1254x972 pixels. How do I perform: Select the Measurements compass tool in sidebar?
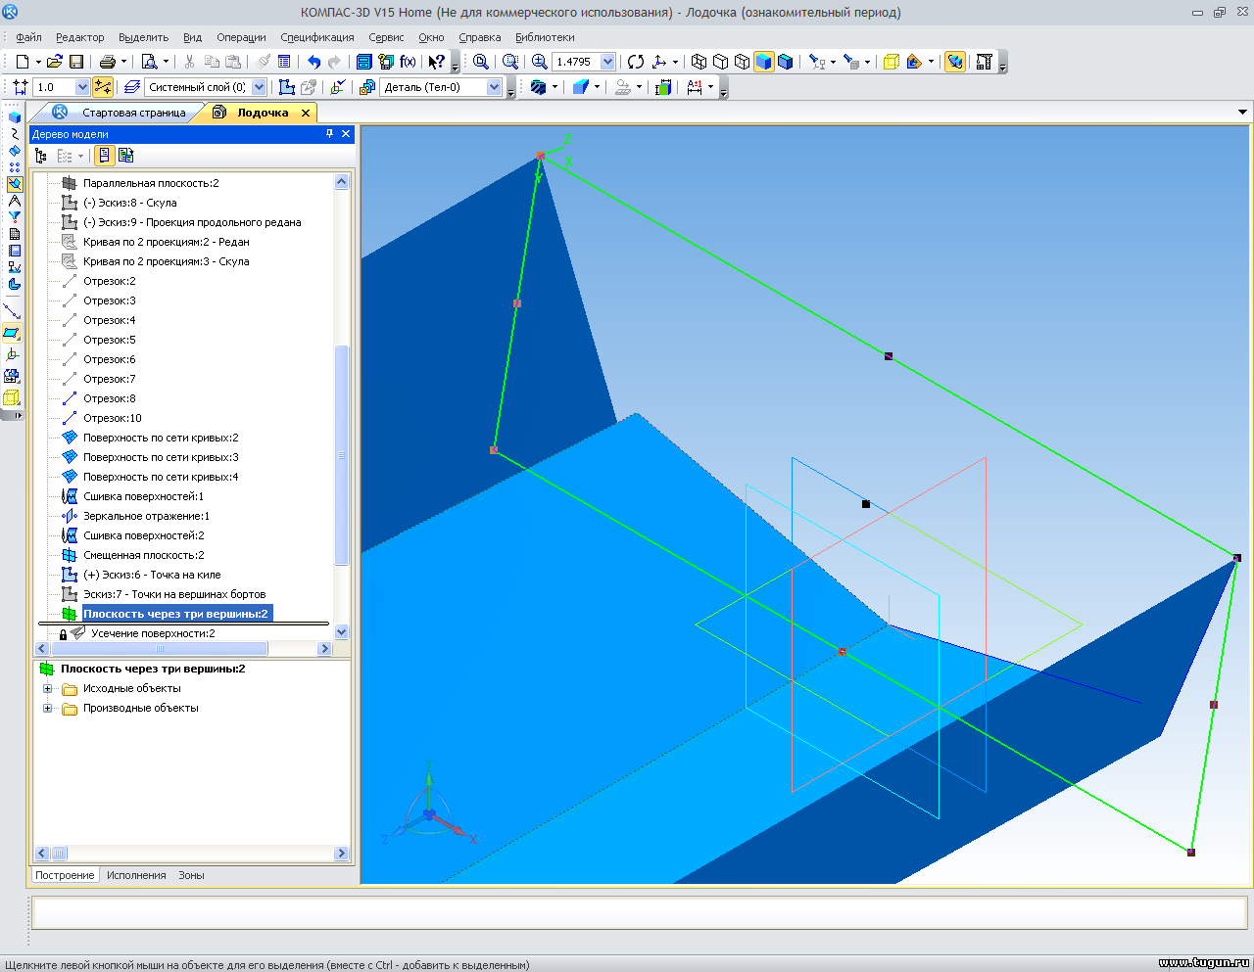(x=14, y=201)
